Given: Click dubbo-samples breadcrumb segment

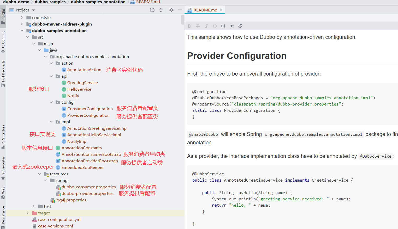Looking at the screenshot, I should pos(50,2).
